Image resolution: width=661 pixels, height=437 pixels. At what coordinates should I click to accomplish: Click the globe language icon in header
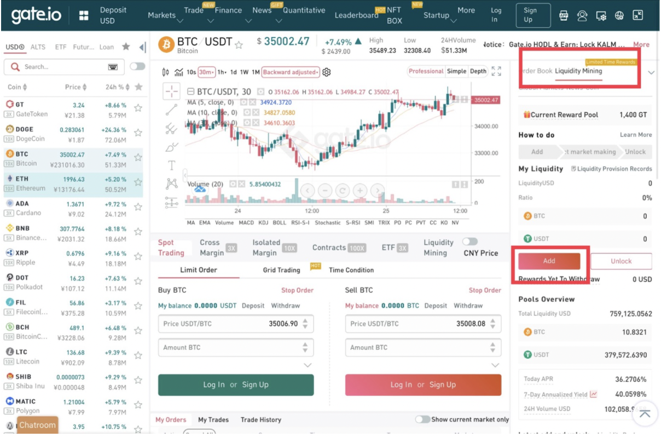[619, 15]
